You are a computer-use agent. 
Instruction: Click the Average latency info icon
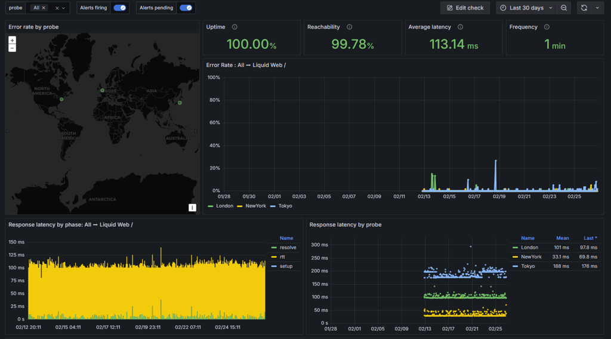pos(460,27)
